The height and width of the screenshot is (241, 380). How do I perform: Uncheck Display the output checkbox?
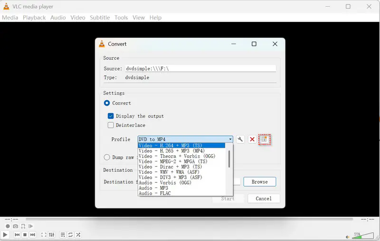coord(111,116)
